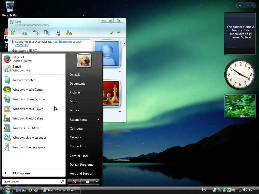The height and width of the screenshot is (194, 259).
Task: Open the contact display picture options arrow
Action: coord(120,72)
